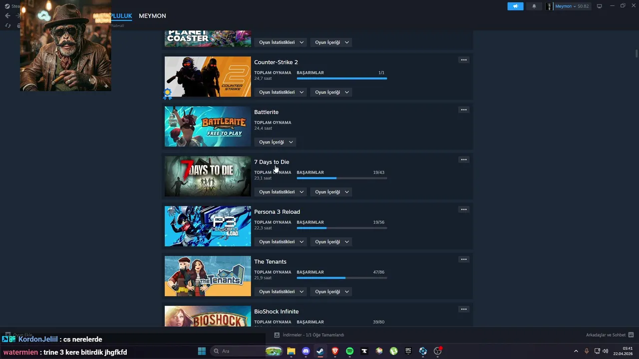
Task: Click the Persona 3 Reload thumbnail
Action: 208,226
